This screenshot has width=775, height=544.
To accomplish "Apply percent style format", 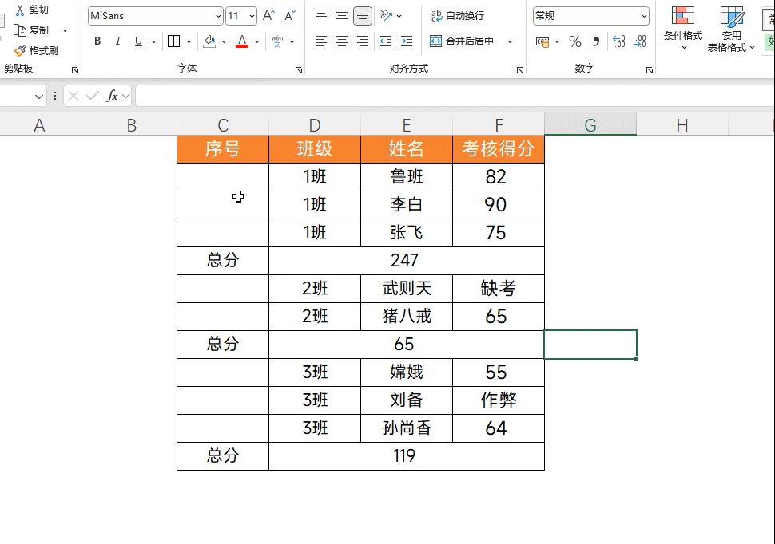I will tap(574, 42).
